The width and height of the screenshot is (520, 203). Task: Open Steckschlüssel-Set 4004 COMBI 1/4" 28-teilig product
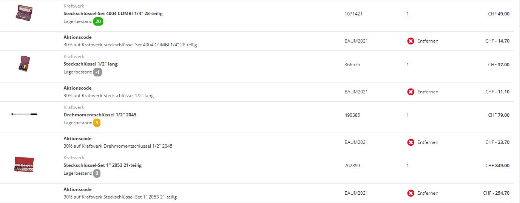(113, 14)
